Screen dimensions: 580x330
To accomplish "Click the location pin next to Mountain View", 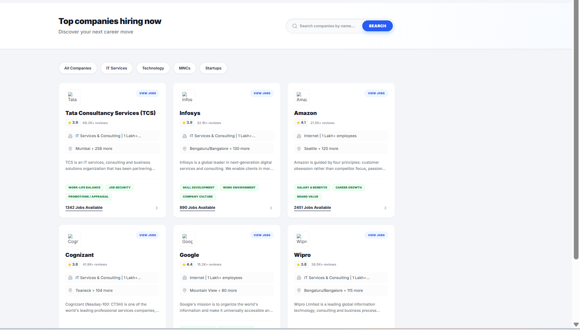I will point(185,291).
